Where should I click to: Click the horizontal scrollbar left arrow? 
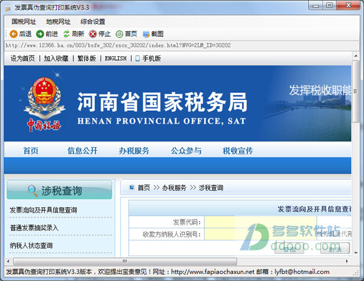(x=8, y=261)
